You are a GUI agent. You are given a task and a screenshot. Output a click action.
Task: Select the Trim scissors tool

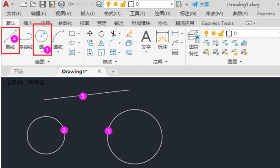tap(113, 33)
